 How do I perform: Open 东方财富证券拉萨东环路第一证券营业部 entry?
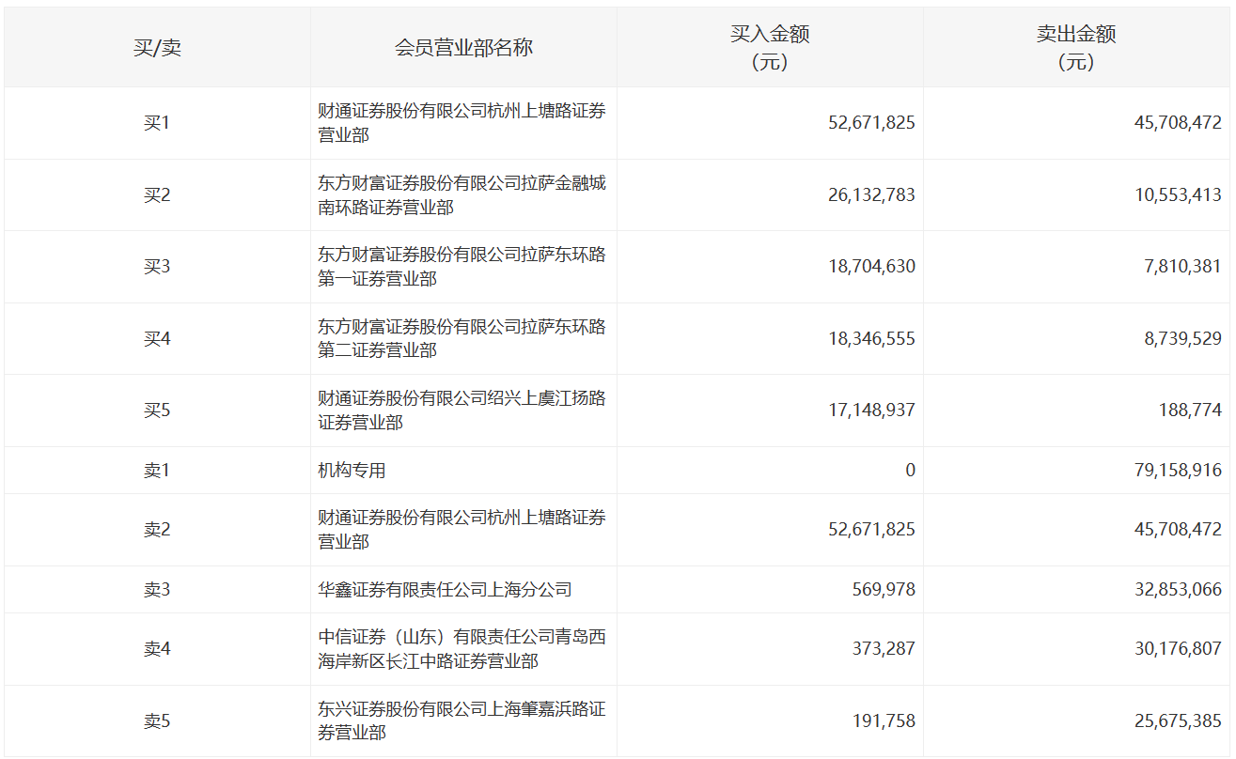[x=462, y=267]
